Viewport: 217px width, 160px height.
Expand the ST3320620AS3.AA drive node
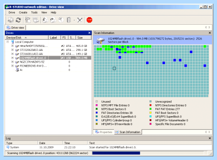tap(13, 50)
